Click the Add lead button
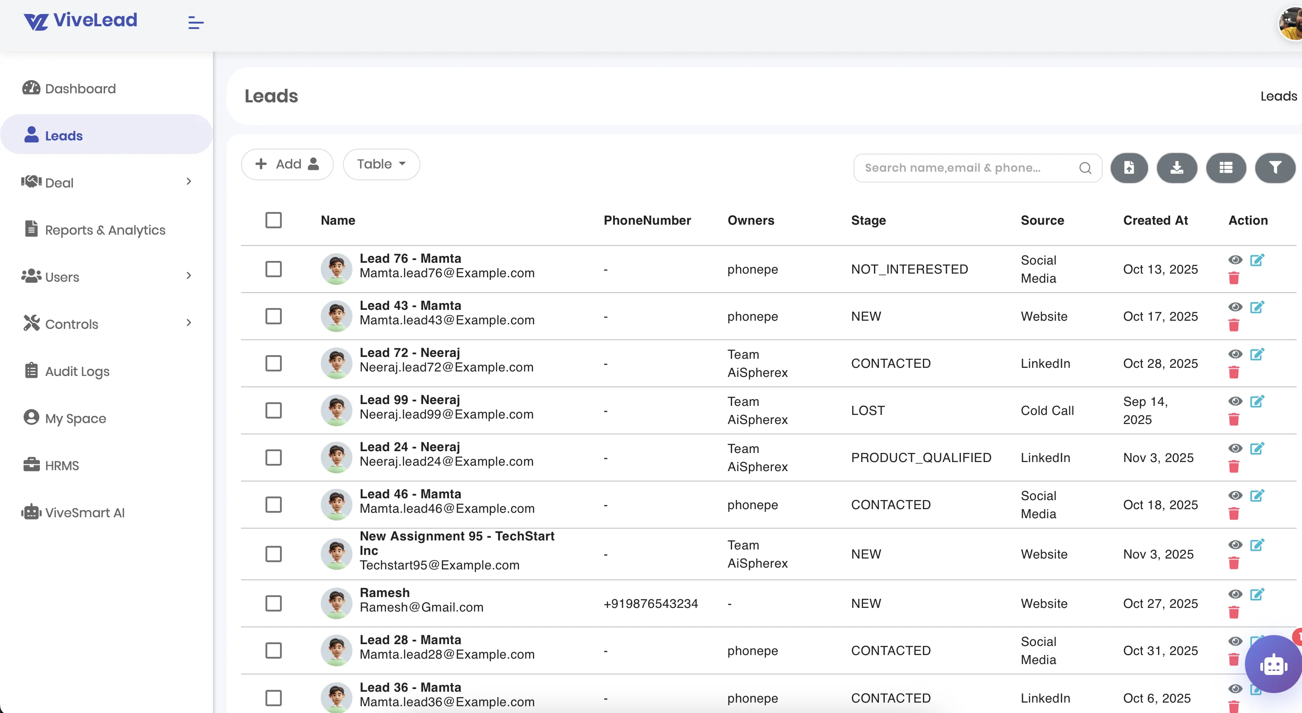This screenshot has width=1302, height=713. click(x=287, y=164)
